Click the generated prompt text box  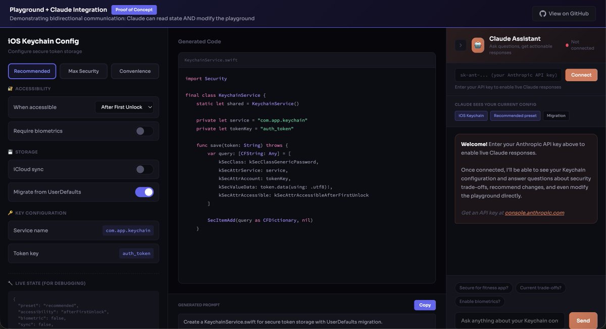(307, 321)
